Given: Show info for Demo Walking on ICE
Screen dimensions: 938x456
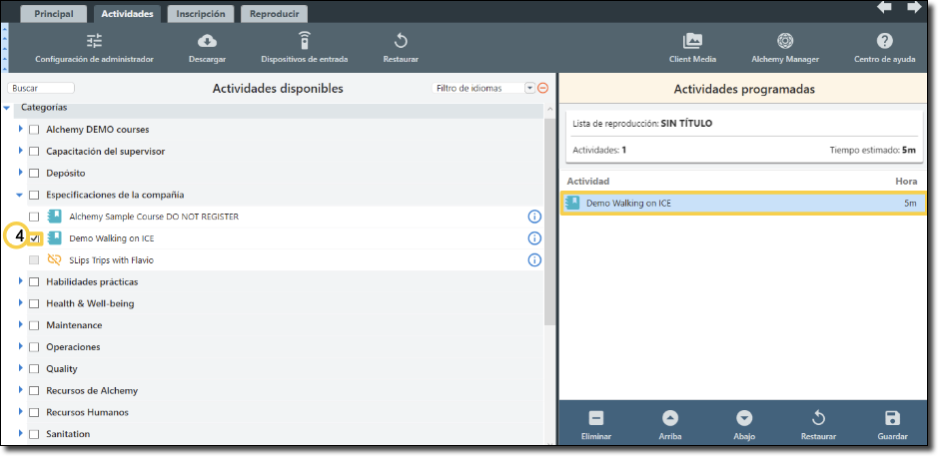Looking at the screenshot, I should point(533,238).
